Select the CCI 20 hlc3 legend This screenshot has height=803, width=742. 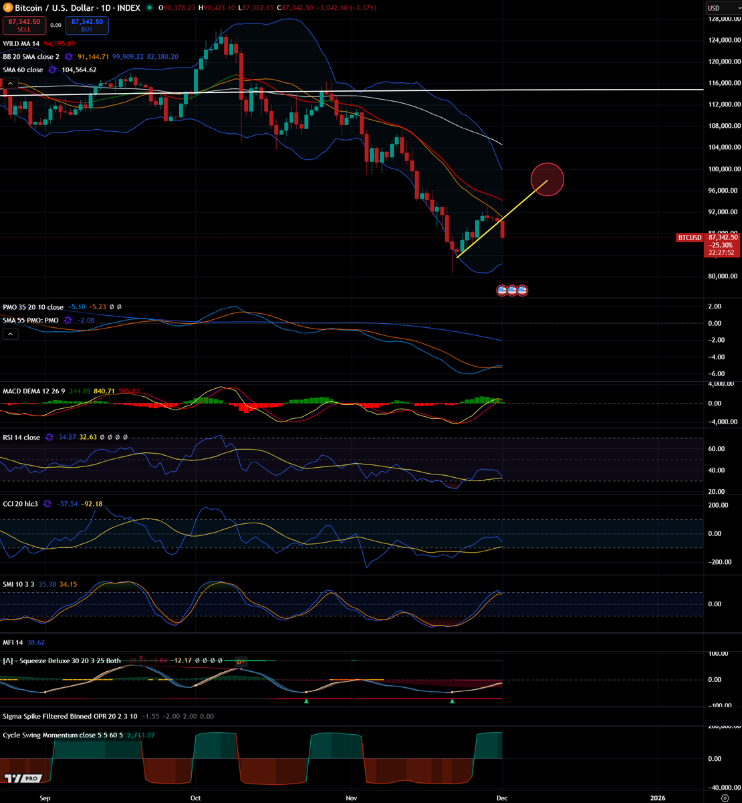21,504
